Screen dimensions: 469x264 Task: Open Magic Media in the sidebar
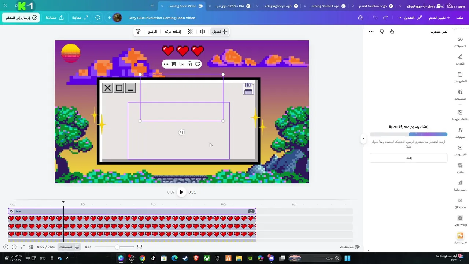coord(460,115)
